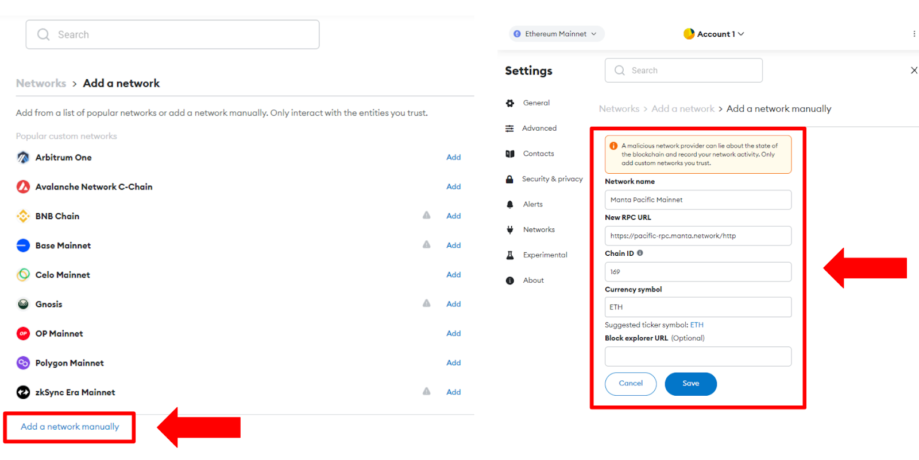Screen dimensions: 919x460
Task: Focus the Chain ID field
Action: coord(698,272)
